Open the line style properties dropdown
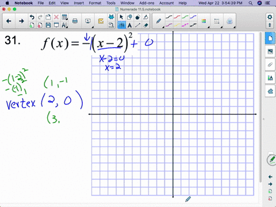The width and height of the screenshot is (276, 207). [x=217, y=21]
